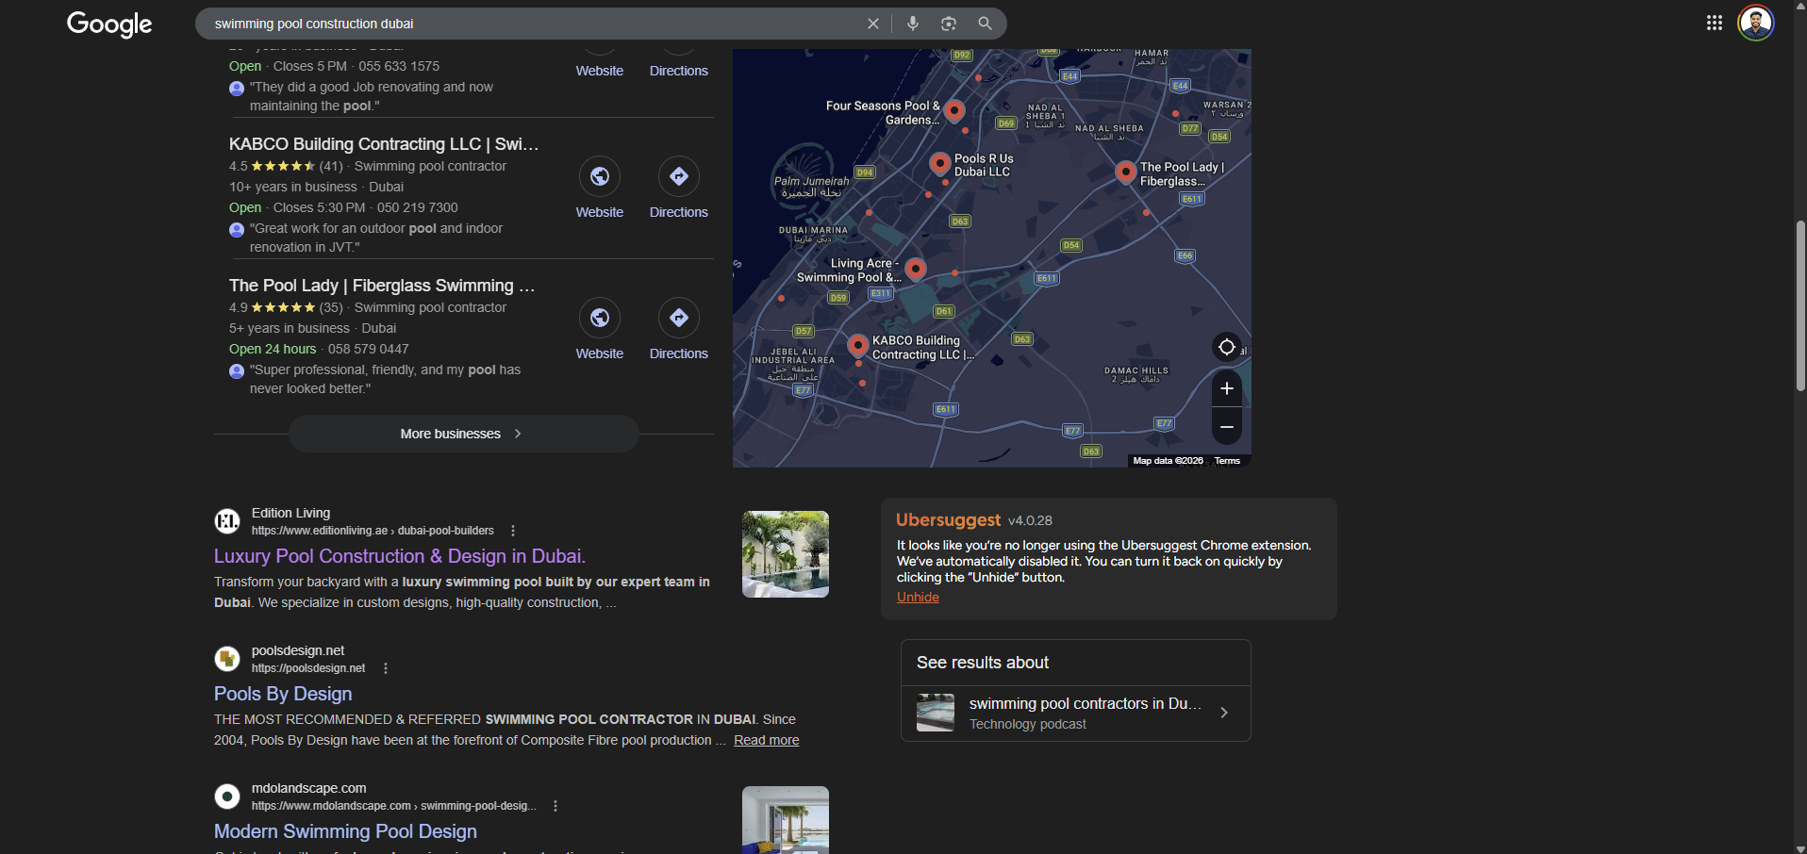The height and width of the screenshot is (854, 1807).
Task: Go to the Google homepage logo
Action: [109, 25]
